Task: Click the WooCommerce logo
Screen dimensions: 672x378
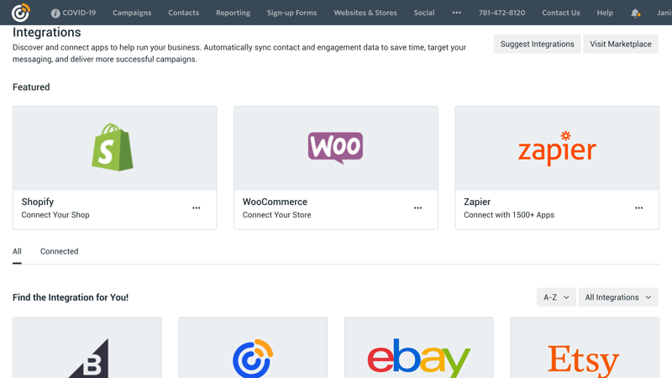Action: pyautogui.click(x=335, y=148)
